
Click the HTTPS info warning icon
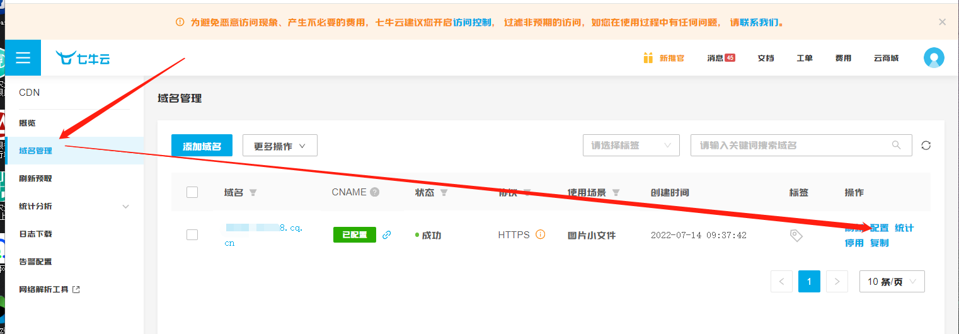click(540, 234)
